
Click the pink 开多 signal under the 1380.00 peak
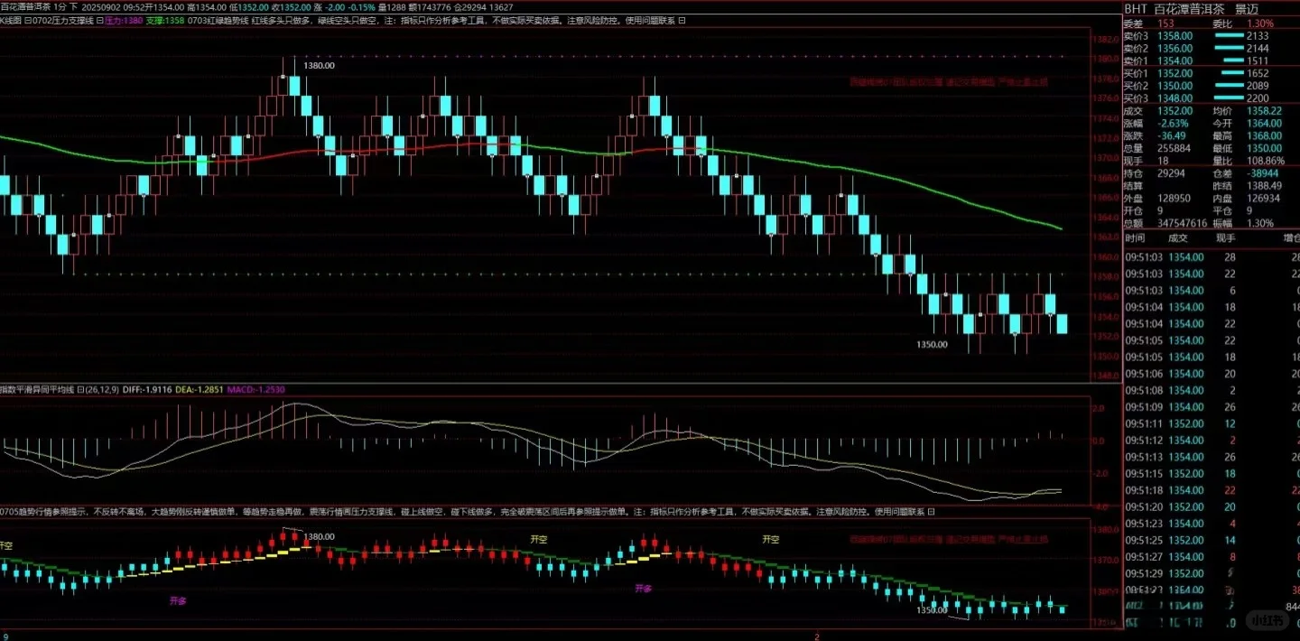point(177,599)
